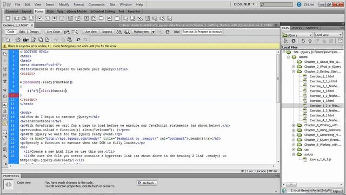Insert a Checkbox form element
The height and width of the screenshot is (195, 346).
[39, 18]
